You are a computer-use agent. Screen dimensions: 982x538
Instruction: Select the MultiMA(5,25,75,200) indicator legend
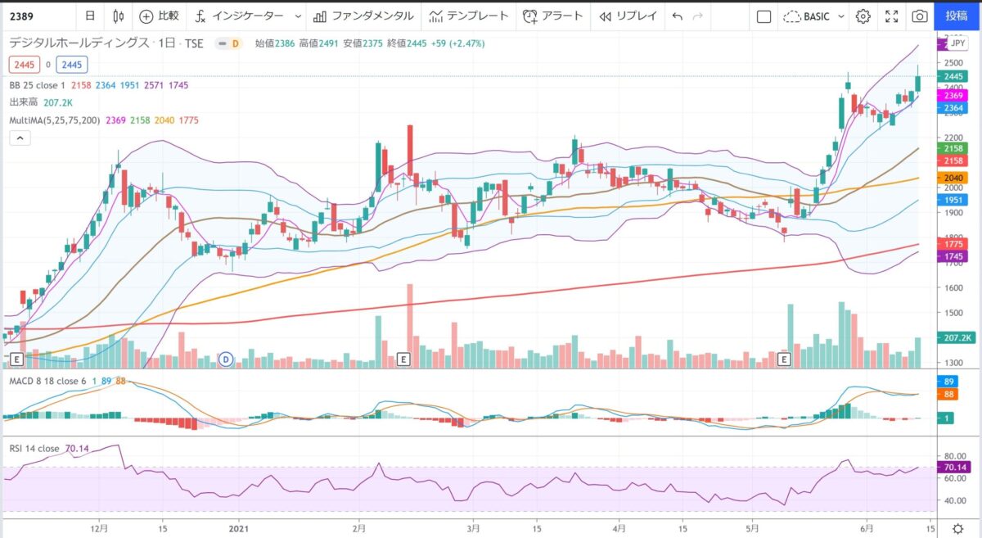pos(55,120)
